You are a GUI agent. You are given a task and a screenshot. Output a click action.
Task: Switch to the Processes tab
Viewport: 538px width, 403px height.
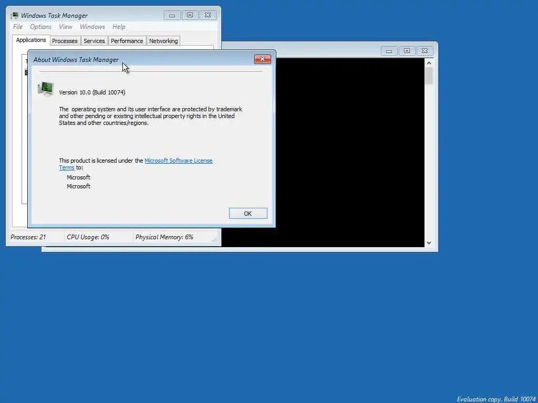pyautogui.click(x=65, y=41)
